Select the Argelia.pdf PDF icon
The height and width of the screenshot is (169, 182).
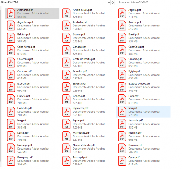(x=122, y=13)
